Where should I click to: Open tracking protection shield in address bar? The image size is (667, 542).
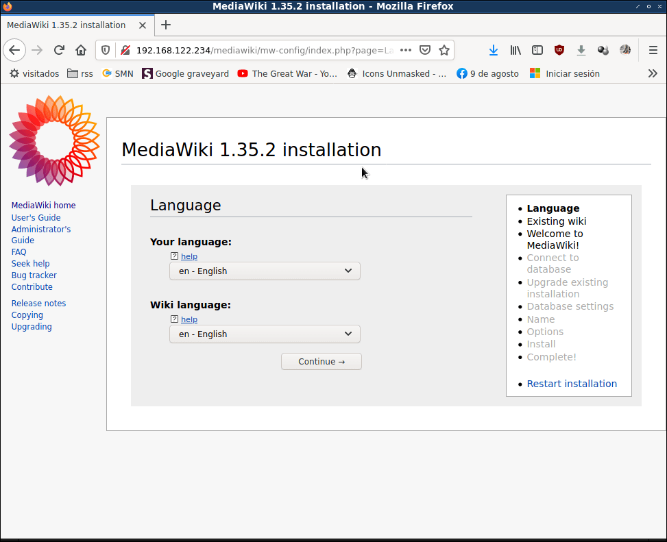point(106,50)
